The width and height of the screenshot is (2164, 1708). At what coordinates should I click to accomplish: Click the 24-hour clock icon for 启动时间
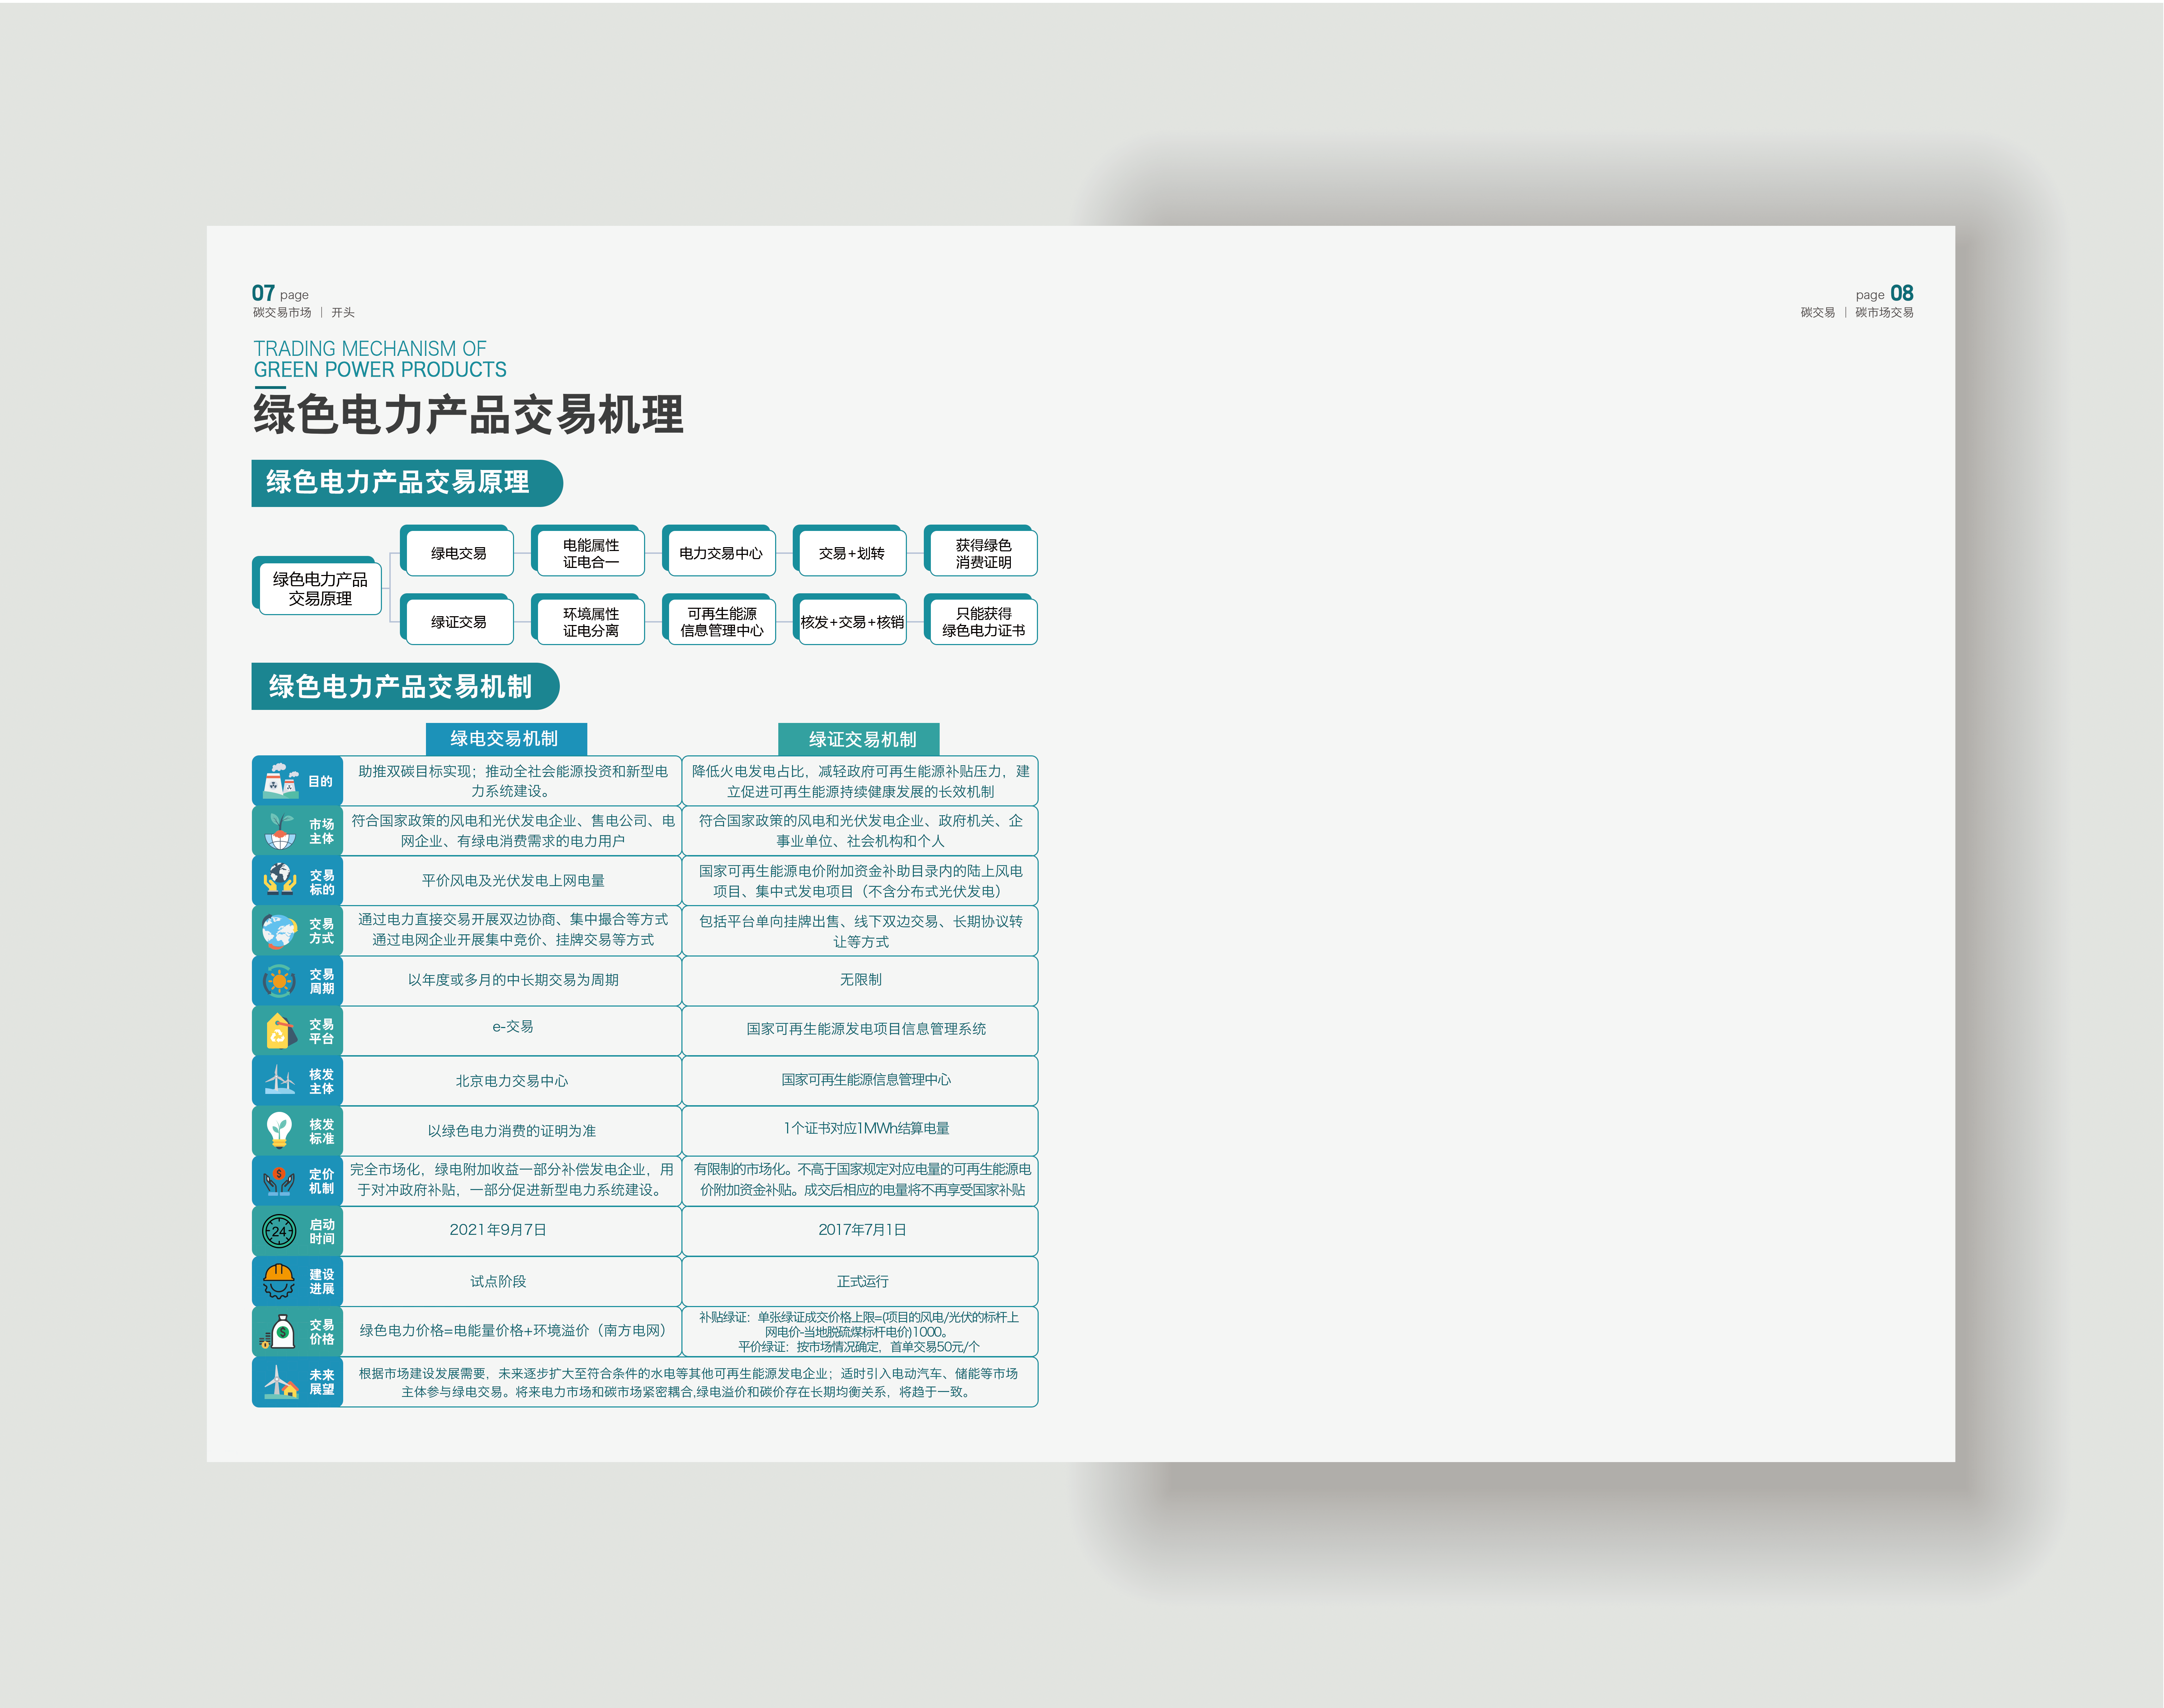tap(279, 1231)
